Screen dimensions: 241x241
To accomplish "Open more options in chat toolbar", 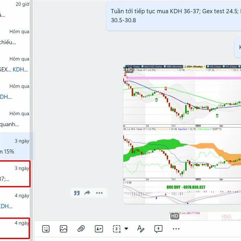I will (x=176, y=229).
